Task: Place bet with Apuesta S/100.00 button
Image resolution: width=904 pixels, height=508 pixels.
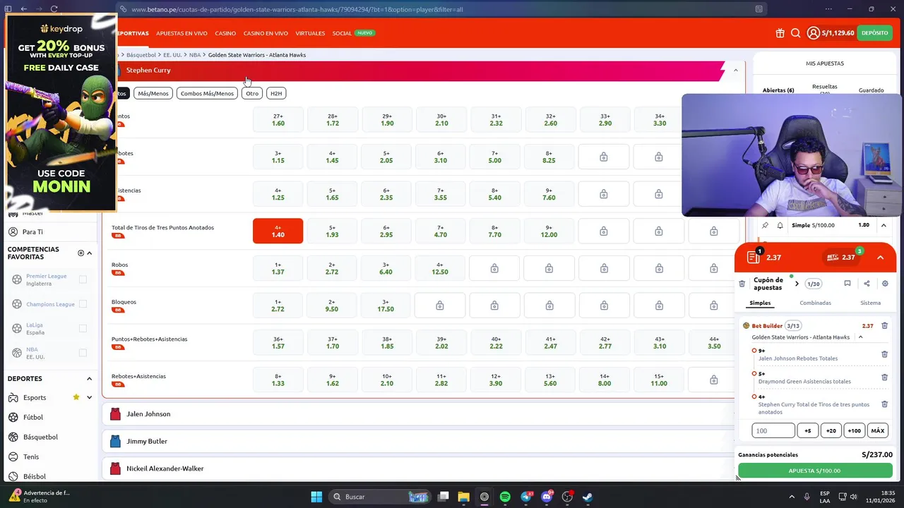Action: pos(815,471)
